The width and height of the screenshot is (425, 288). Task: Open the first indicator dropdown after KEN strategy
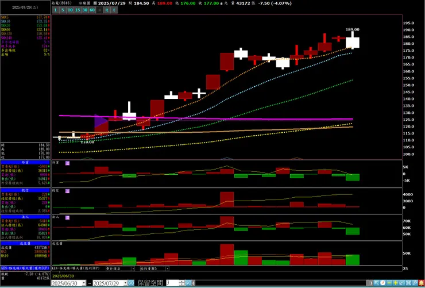pos(133,268)
